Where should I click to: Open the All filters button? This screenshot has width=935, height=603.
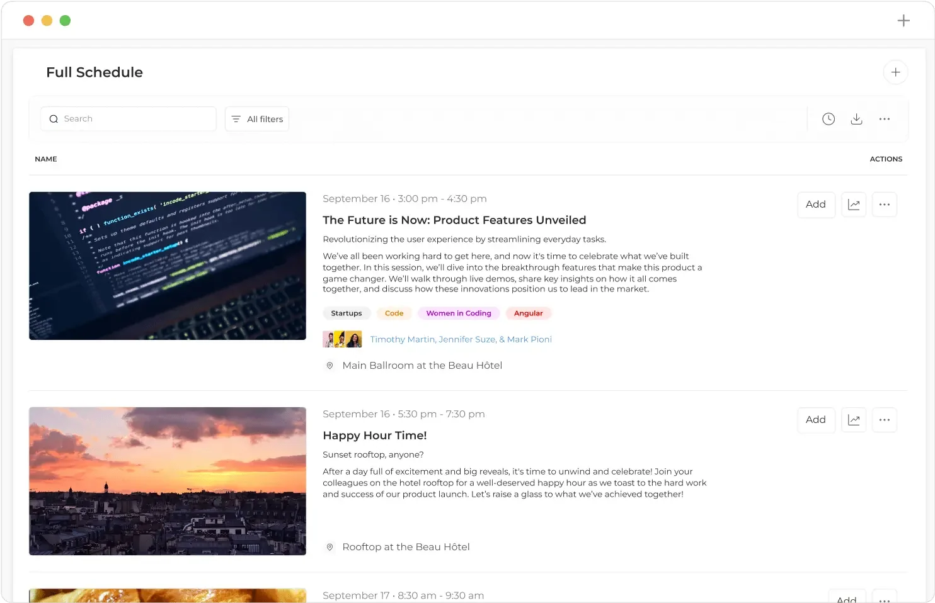pos(257,119)
